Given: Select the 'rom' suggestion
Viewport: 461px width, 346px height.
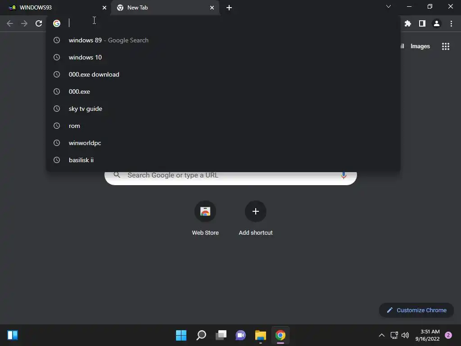Looking at the screenshot, I should coord(223,126).
